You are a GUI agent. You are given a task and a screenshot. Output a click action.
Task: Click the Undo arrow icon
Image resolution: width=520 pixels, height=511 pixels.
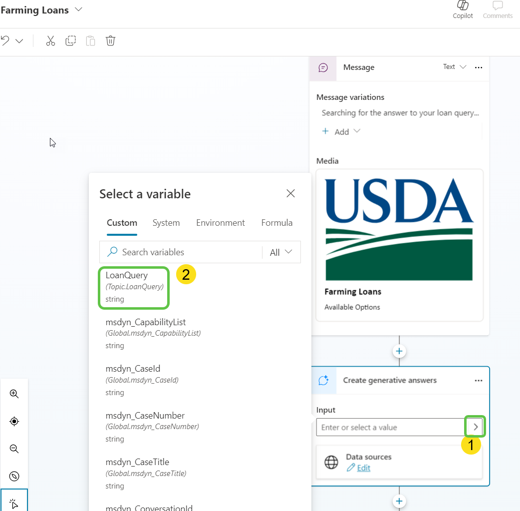coord(5,41)
